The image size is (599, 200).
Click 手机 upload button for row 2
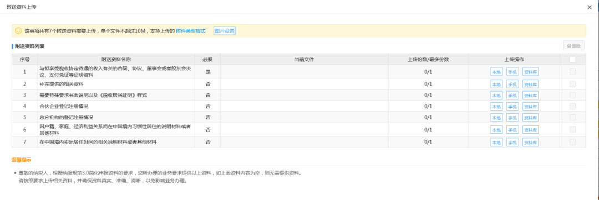[512, 84]
